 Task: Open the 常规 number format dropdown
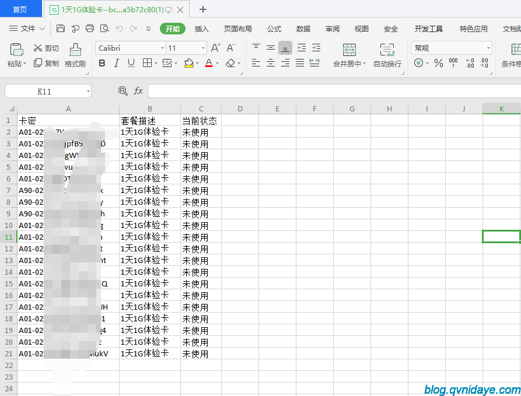point(488,48)
